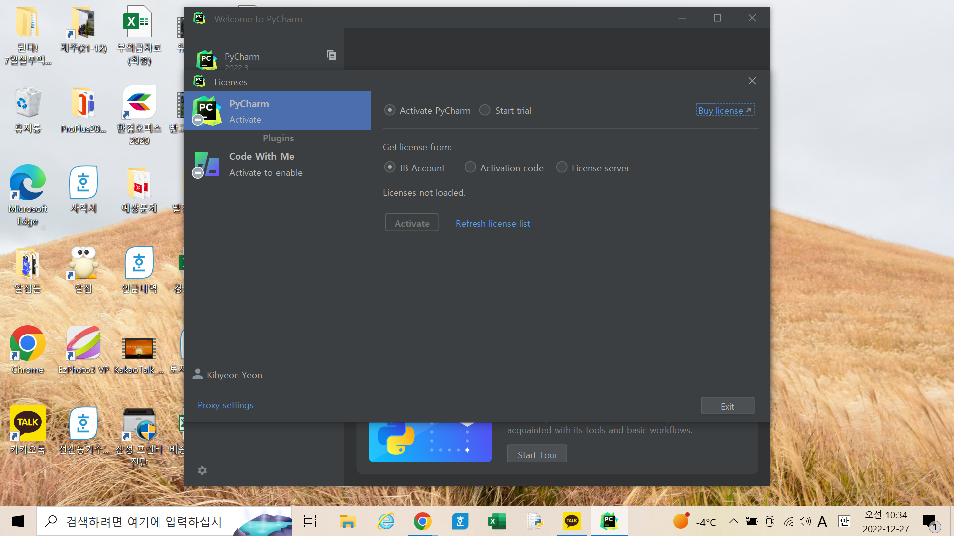Open Proxy settings

[226, 405]
